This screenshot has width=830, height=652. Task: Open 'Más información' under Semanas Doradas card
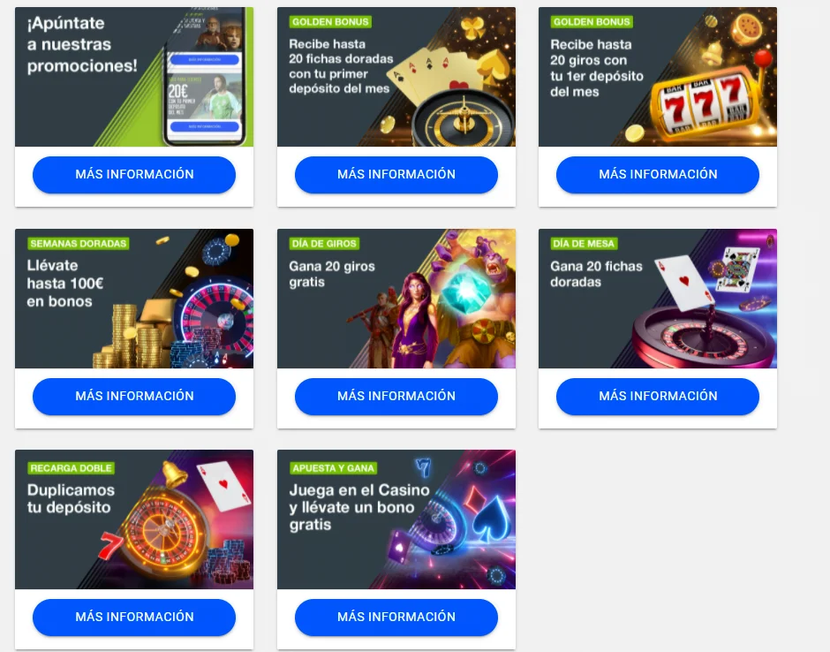coord(134,396)
